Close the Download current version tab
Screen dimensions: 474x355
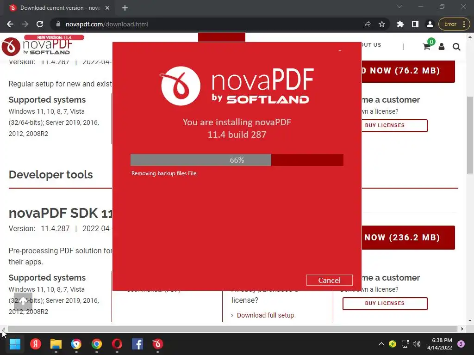107,8
